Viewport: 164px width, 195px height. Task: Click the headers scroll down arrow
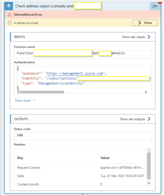point(149,183)
